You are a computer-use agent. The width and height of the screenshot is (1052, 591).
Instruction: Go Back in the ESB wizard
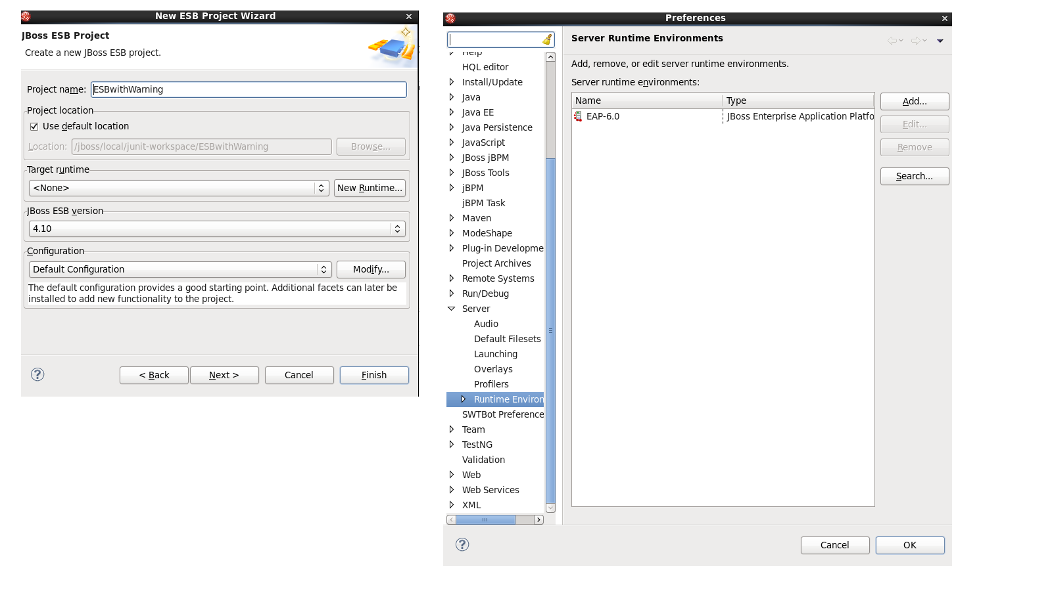154,375
